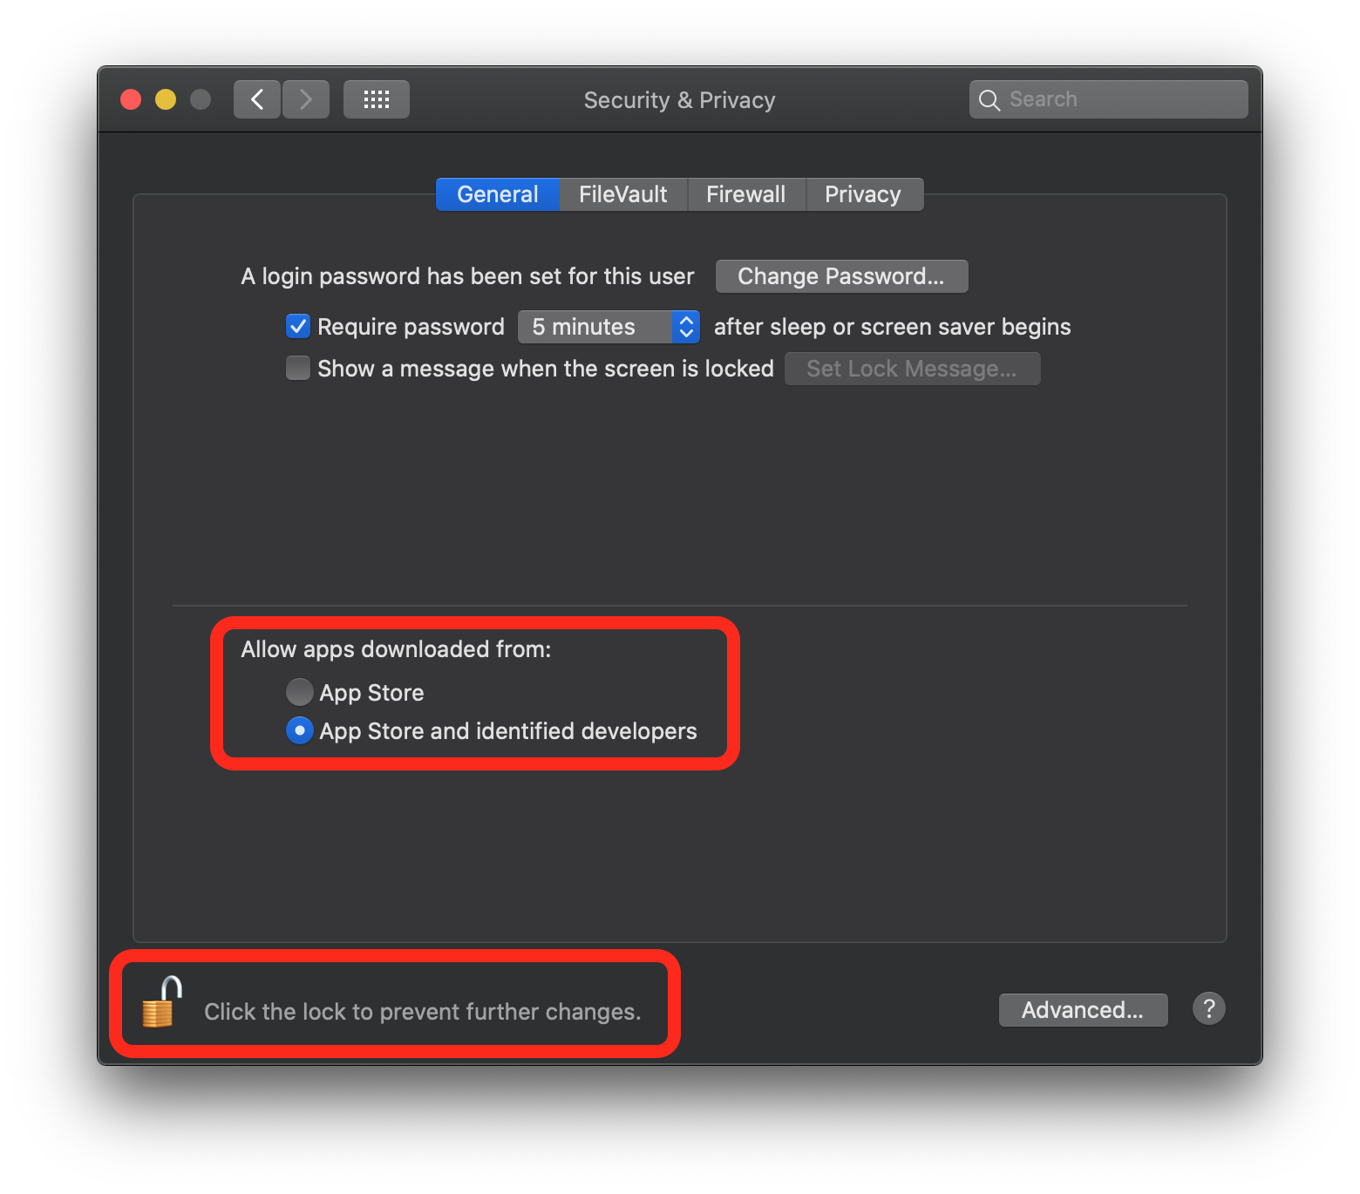Image resolution: width=1360 pixels, height=1194 pixels.
Task: Open help with the question mark button
Action: pos(1208,1009)
